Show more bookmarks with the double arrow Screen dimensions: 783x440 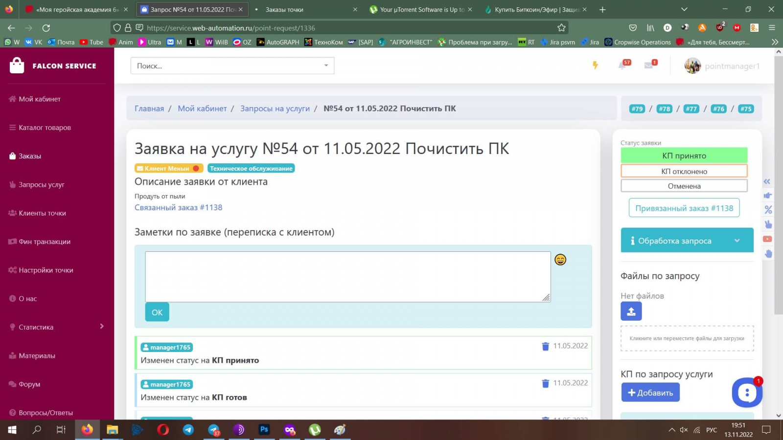[774, 42]
